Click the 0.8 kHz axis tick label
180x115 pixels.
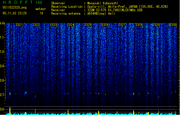[x=2, y=80]
